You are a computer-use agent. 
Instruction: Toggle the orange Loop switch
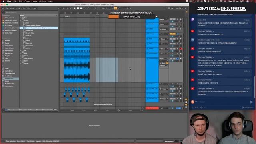coord(116,8)
